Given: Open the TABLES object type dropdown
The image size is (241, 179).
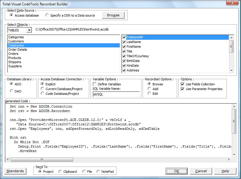Looking at the screenshot, I should coord(29,30).
